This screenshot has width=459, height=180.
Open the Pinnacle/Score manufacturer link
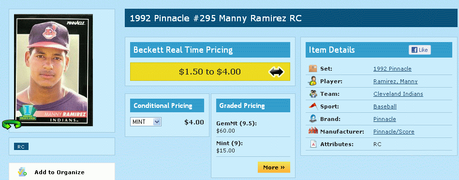394,132
